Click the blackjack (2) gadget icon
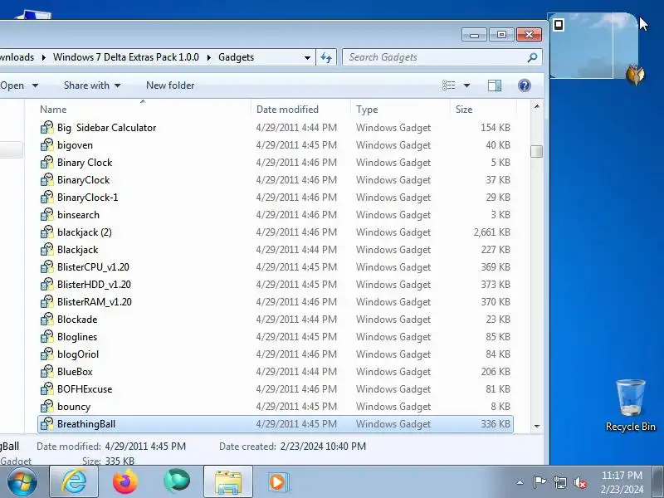The width and height of the screenshot is (664, 498). (47, 232)
